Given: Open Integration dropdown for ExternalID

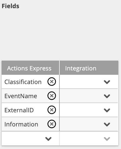Looking at the screenshot, I should point(107,110).
